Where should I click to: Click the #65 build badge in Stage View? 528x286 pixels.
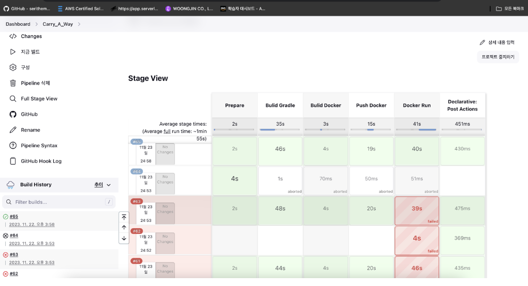click(x=136, y=141)
